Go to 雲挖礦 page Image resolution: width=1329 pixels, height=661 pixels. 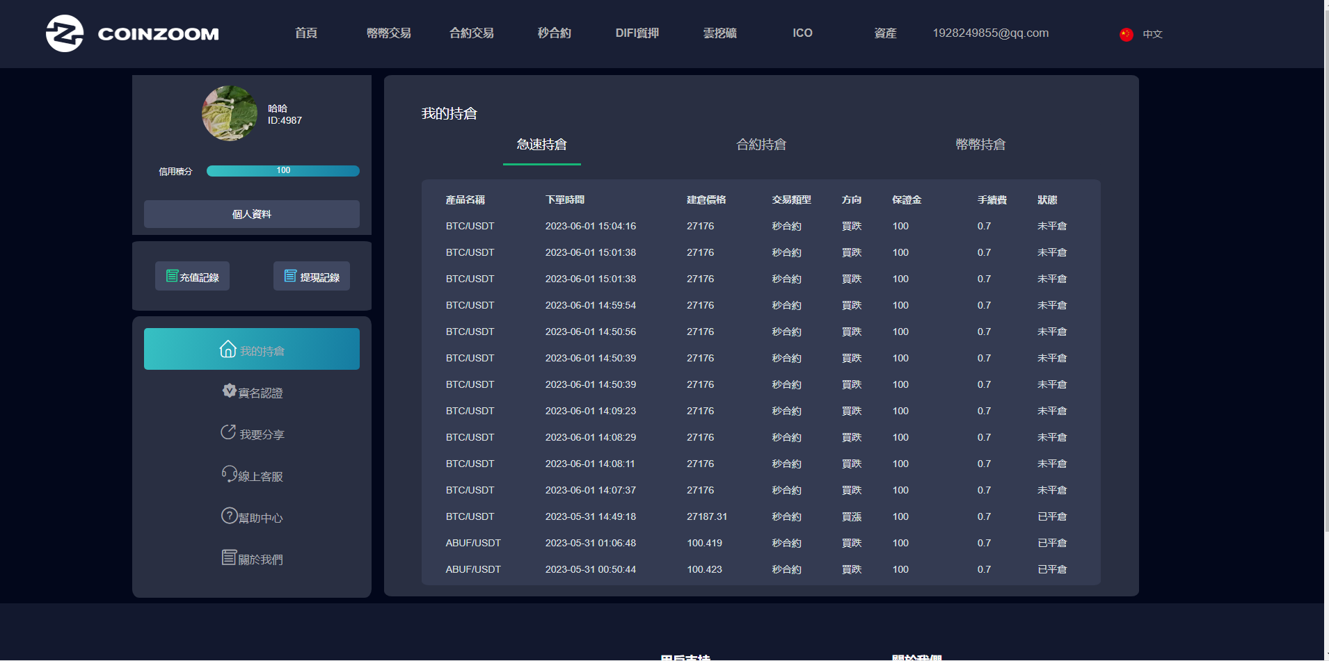[x=720, y=33]
